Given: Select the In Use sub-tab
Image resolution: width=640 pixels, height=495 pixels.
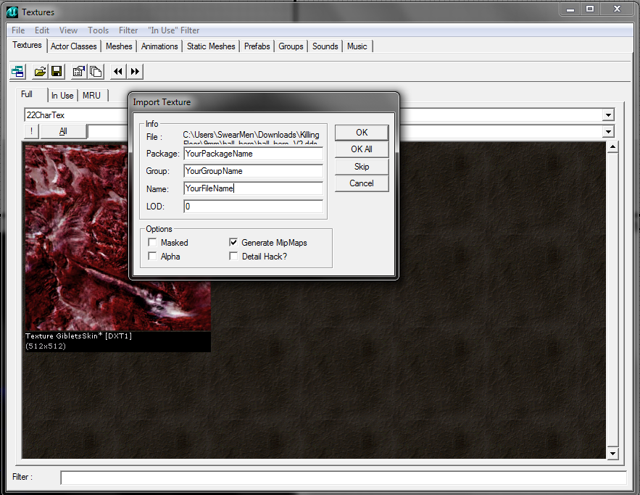Looking at the screenshot, I should pyautogui.click(x=62, y=96).
